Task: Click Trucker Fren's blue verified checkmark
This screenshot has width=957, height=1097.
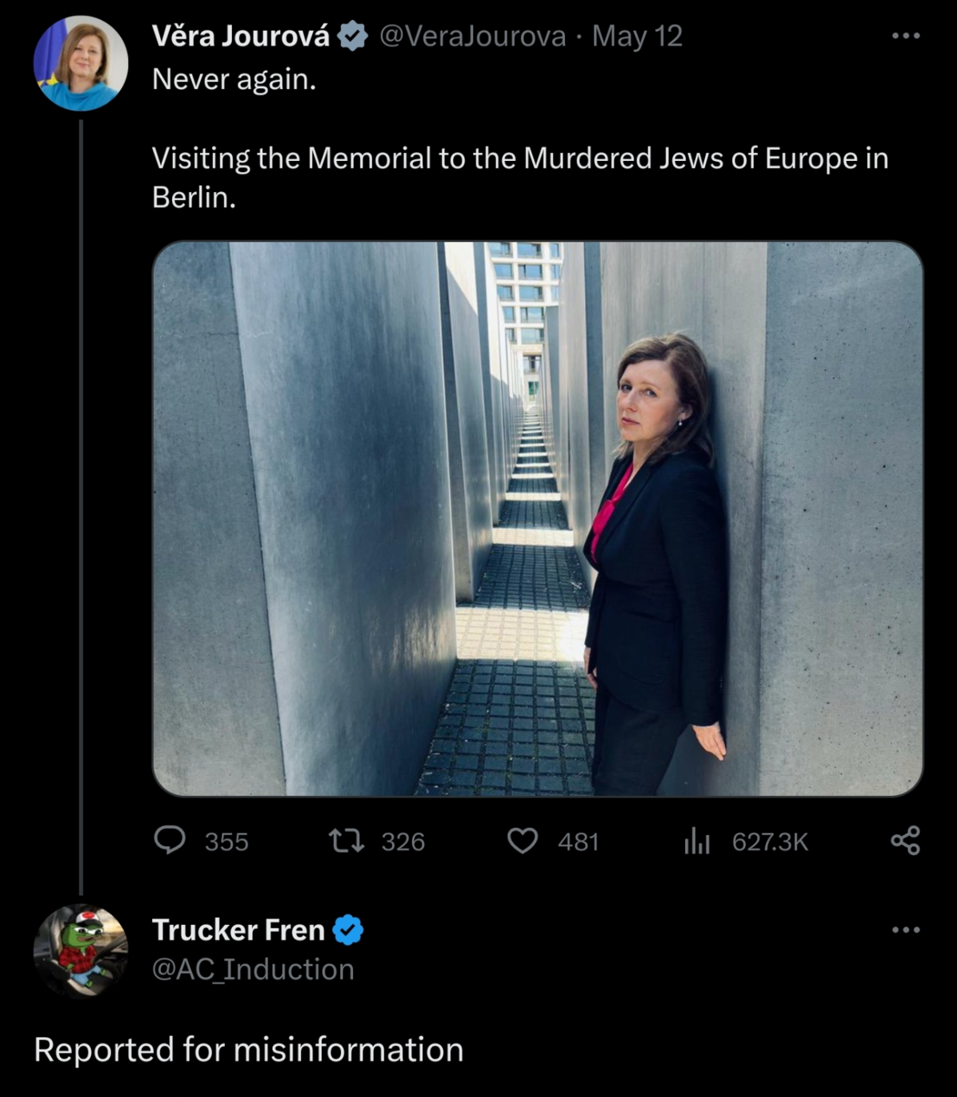Action: click(x=348, y=930)
